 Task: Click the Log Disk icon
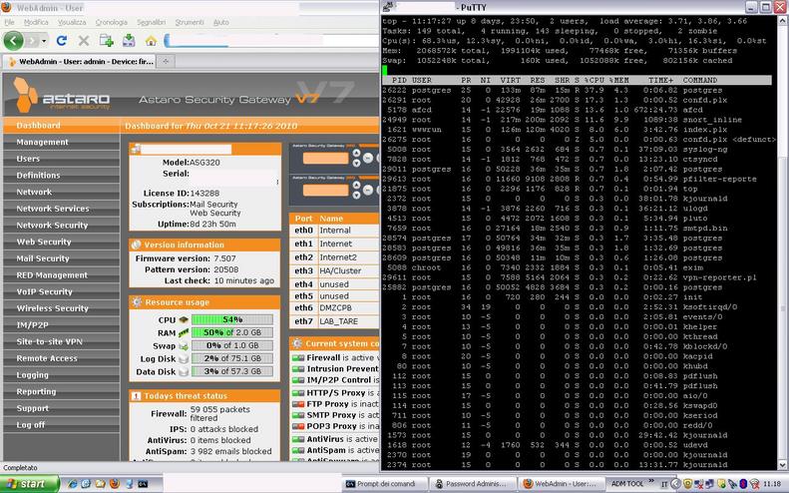click(184, 358)
